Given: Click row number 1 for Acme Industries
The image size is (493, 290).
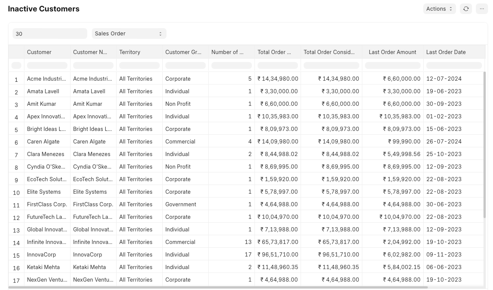Looking at the screenshot, I should pyautogui.click(x=16, y=79).
